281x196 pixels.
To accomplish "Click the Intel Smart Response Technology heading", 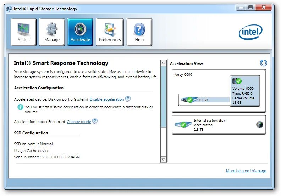I will point(61,63).
